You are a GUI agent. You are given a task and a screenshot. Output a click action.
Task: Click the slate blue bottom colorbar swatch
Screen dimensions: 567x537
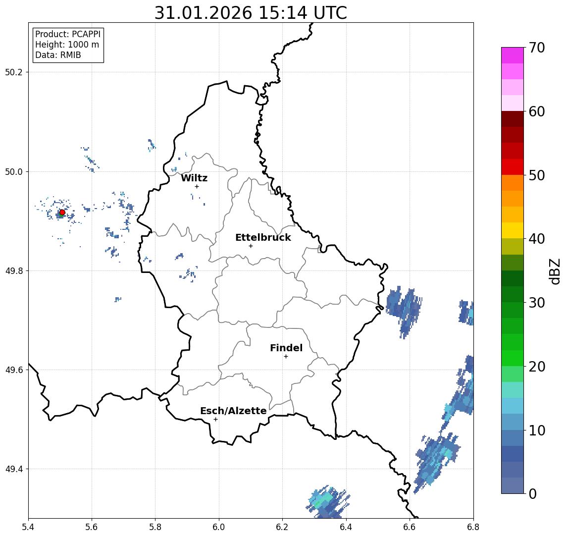pyautogui.click(x=513, y=485)
